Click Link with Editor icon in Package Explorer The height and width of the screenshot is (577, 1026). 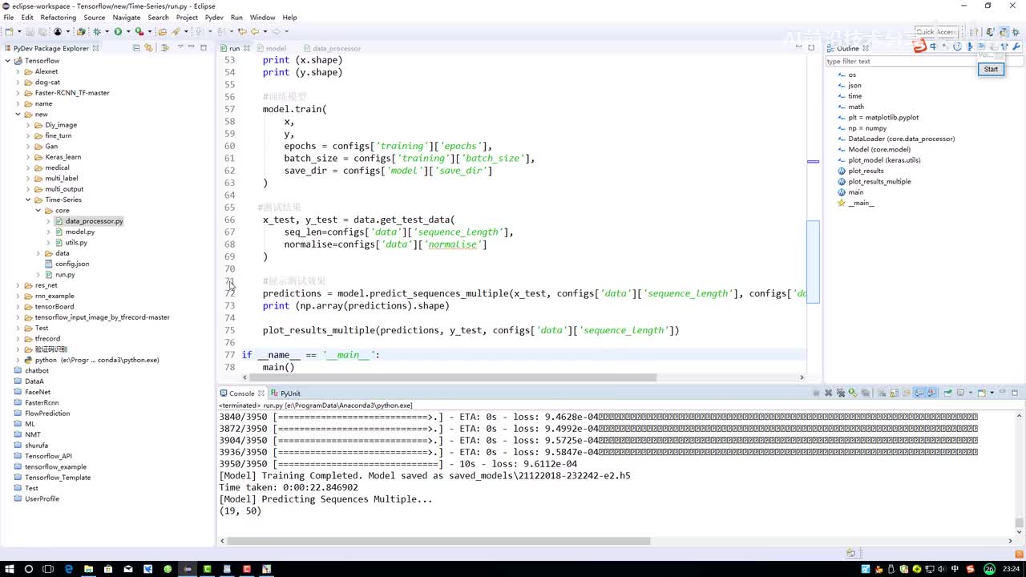[148, 48]
